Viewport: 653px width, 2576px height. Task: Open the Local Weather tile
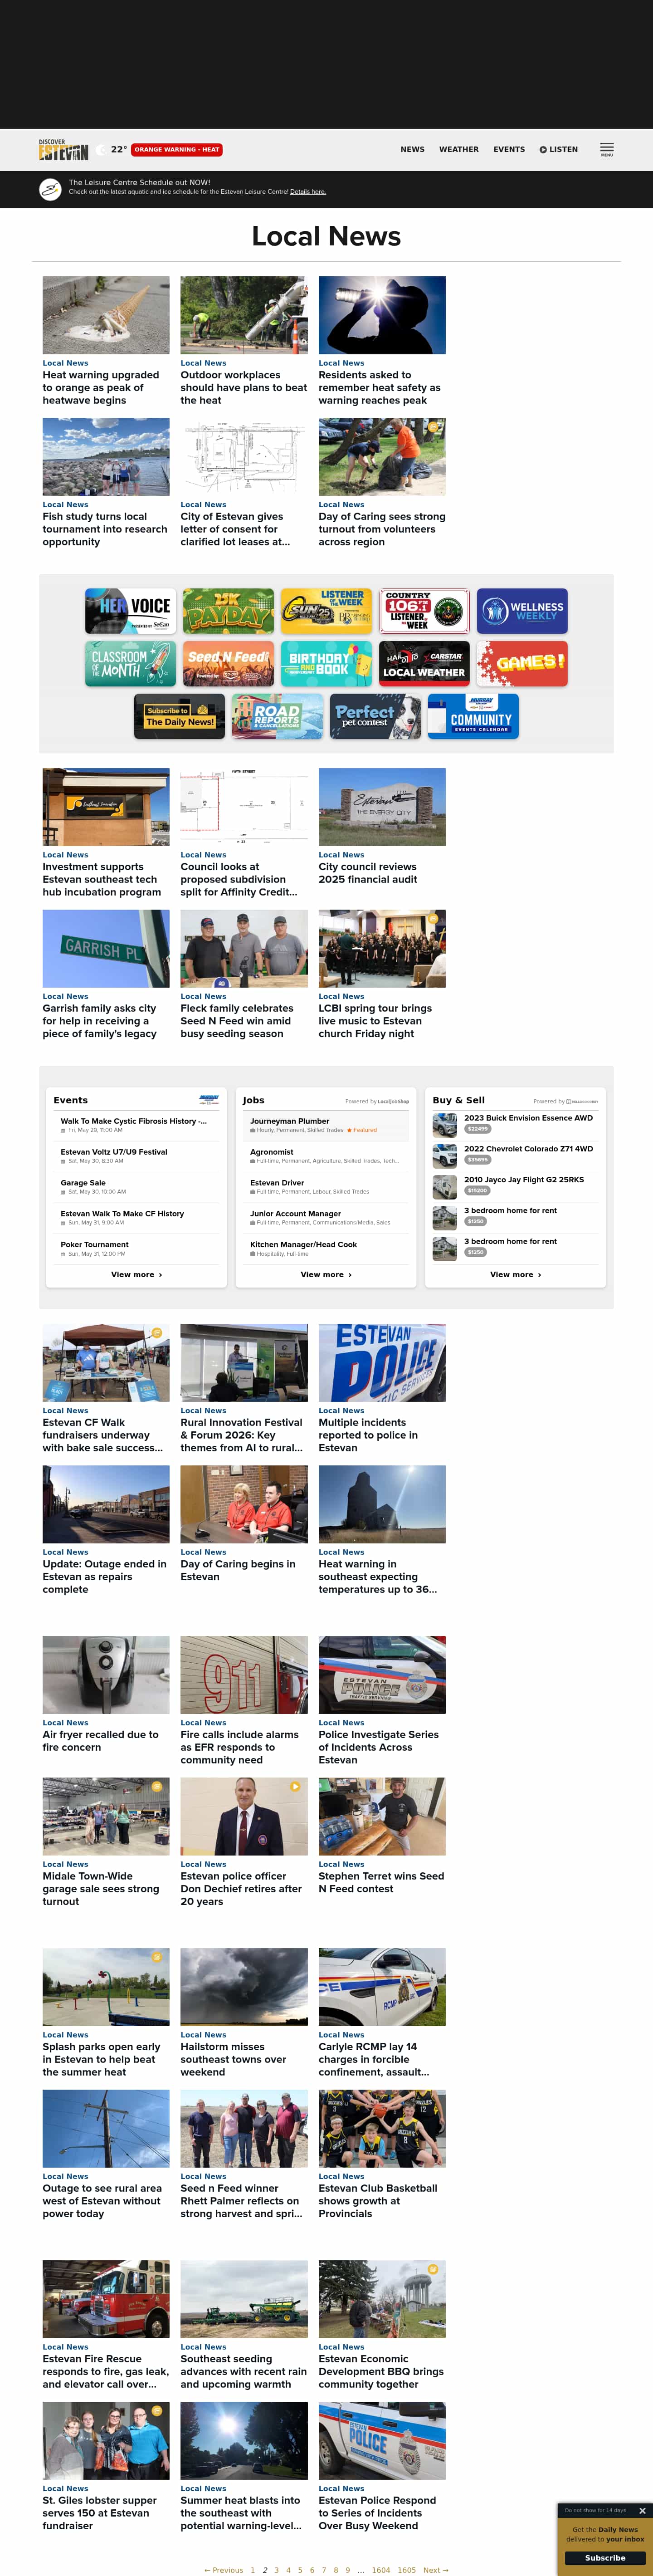[x=424, y=664]
